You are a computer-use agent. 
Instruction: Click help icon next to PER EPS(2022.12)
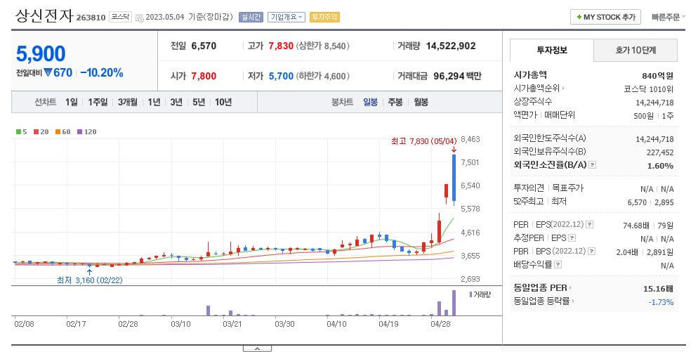point(589,225)
